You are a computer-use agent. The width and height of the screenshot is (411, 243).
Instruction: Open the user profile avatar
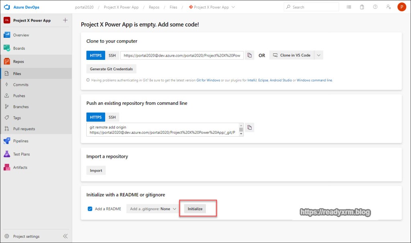point(401,7)
